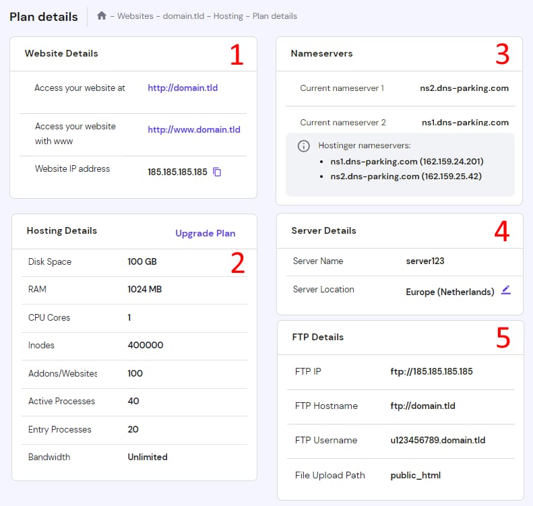
Task: Click the Server Location label
Action: tap(323, 289)
